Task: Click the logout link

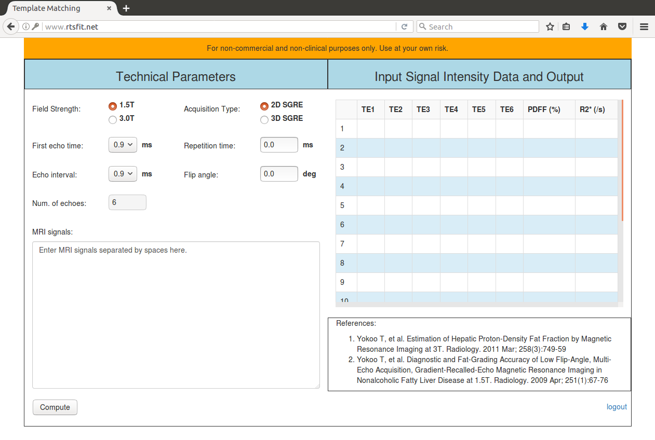Action: pyautogui.click(x=617, y=407)
